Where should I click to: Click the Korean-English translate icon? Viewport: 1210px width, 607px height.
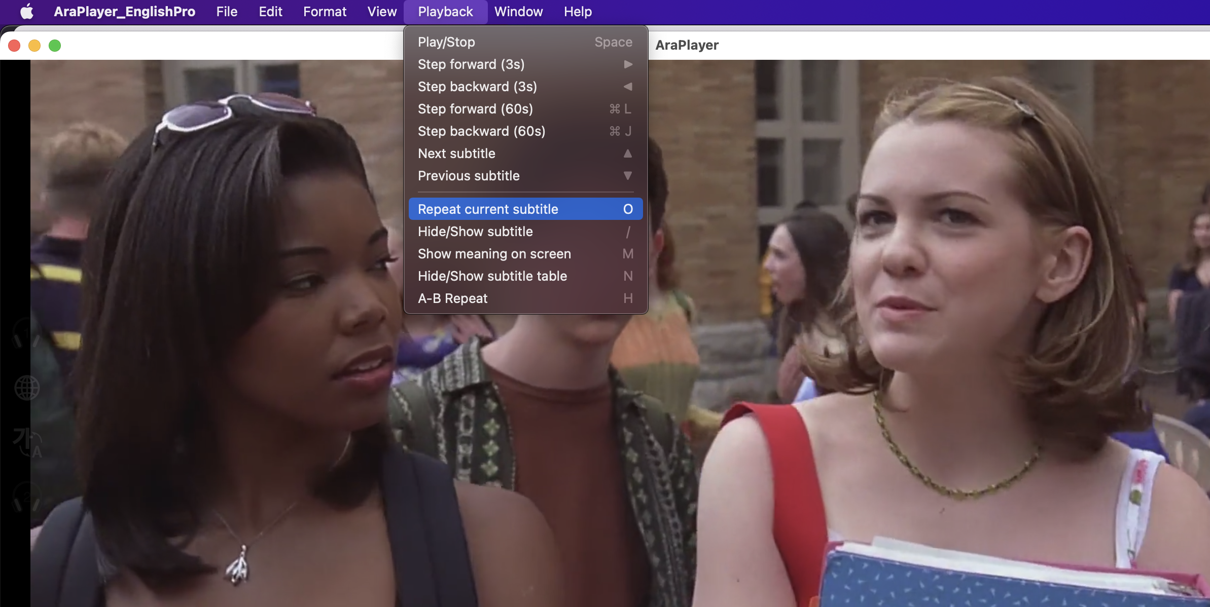(26, 442)
